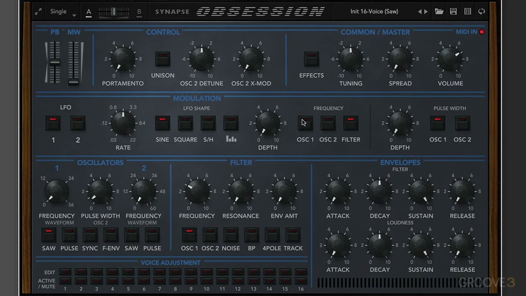Viewport: 526px width, 296px height.
Task: Click the filter FREQUENCY knob
Action: tap(197, 191)
